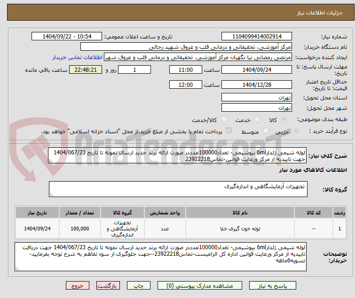Image resolution: width=355 pixels, height=298 pixels.
Task: Click the response deadline date 1404/09/24 field
Action: click(x=257, y=69)
